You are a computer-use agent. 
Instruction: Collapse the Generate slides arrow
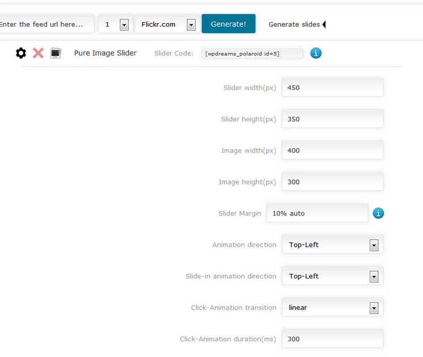324,24
